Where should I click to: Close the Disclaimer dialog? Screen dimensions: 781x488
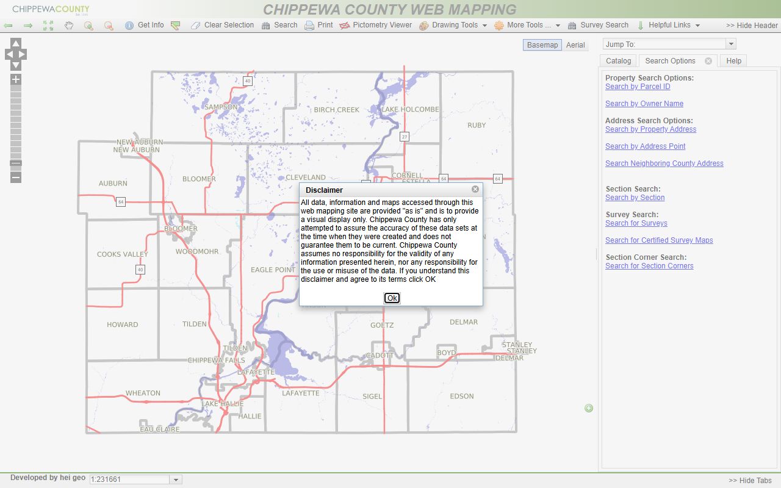475,189
